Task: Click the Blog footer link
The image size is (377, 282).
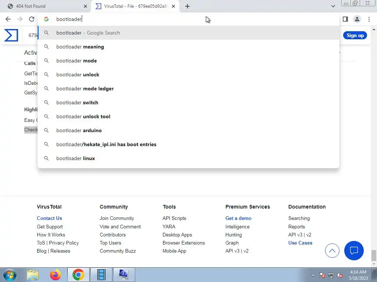Action: [x=41, y=251]
